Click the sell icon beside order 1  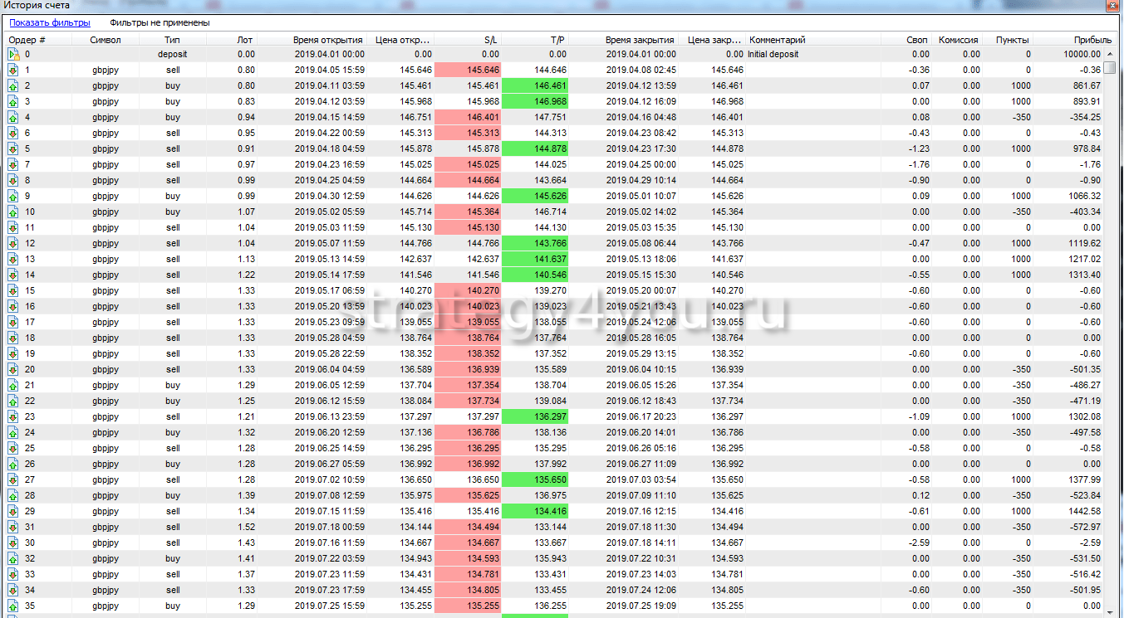(13, 71)
